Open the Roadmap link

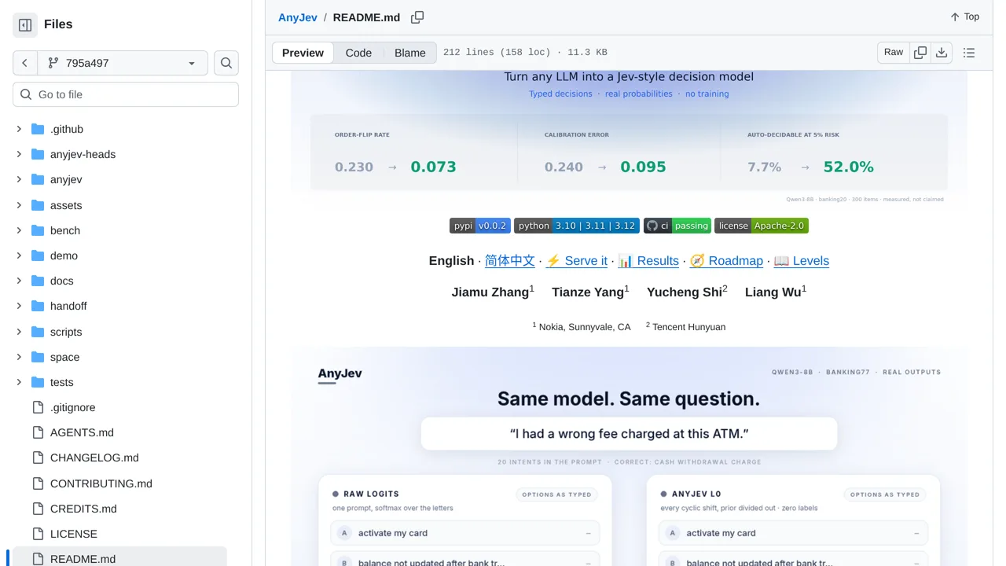pos(726,261)
